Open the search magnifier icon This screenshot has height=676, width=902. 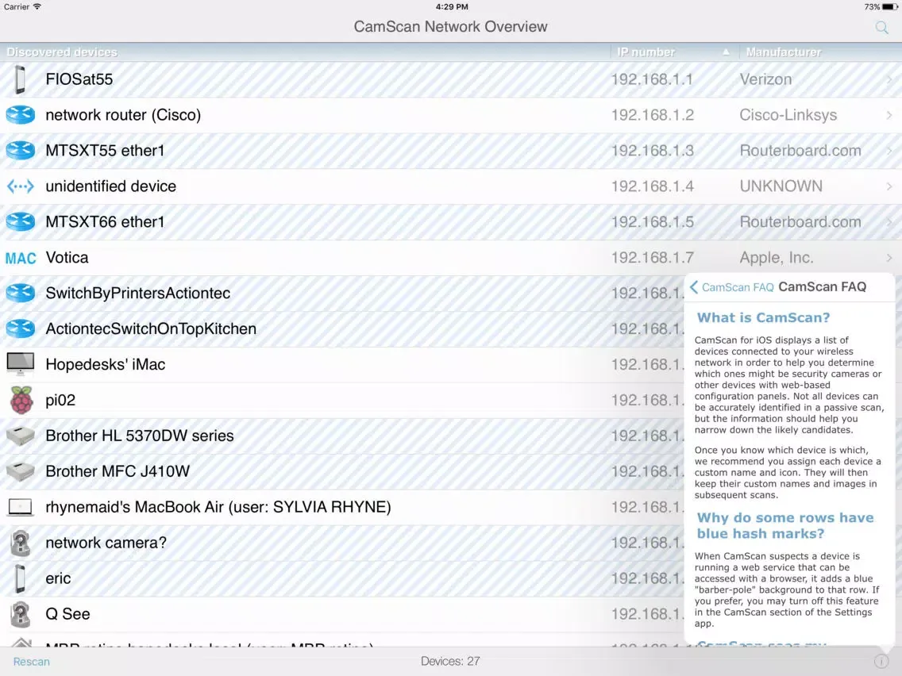click(x=881, y=27)
